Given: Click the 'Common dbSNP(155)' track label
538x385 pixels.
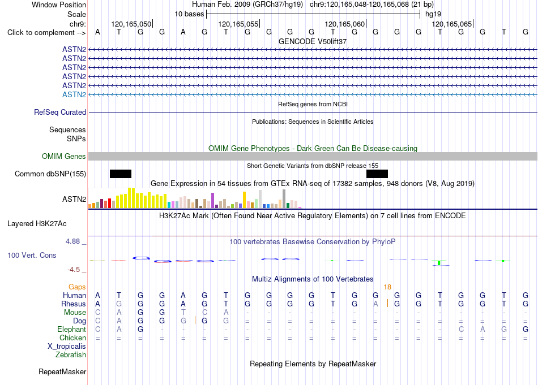Looking at the screenshot, I should click(50, 174).
